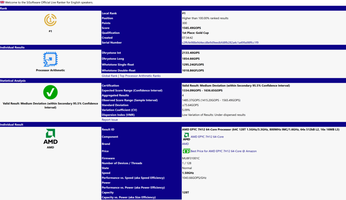The image size is (346, 200).
Task: Click the Dhrystone Int label
Action: click(111, 53)
